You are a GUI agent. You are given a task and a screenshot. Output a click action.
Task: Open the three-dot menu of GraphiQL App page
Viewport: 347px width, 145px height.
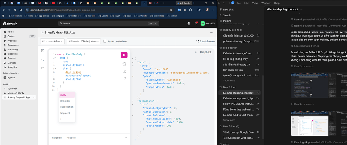tap(211, 33)
